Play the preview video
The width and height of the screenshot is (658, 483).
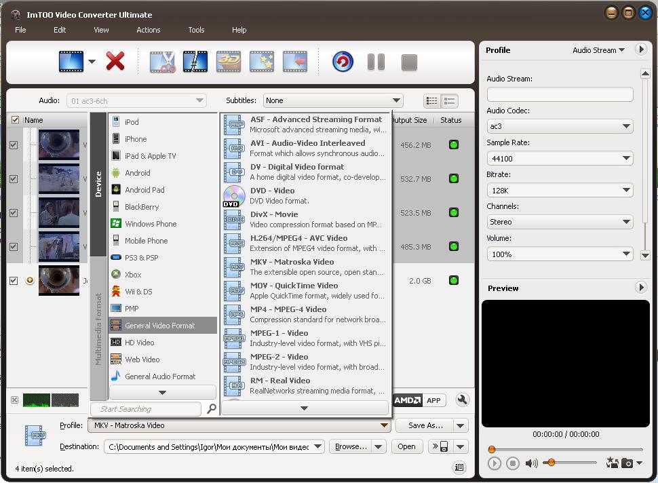(x=495, y=463)
